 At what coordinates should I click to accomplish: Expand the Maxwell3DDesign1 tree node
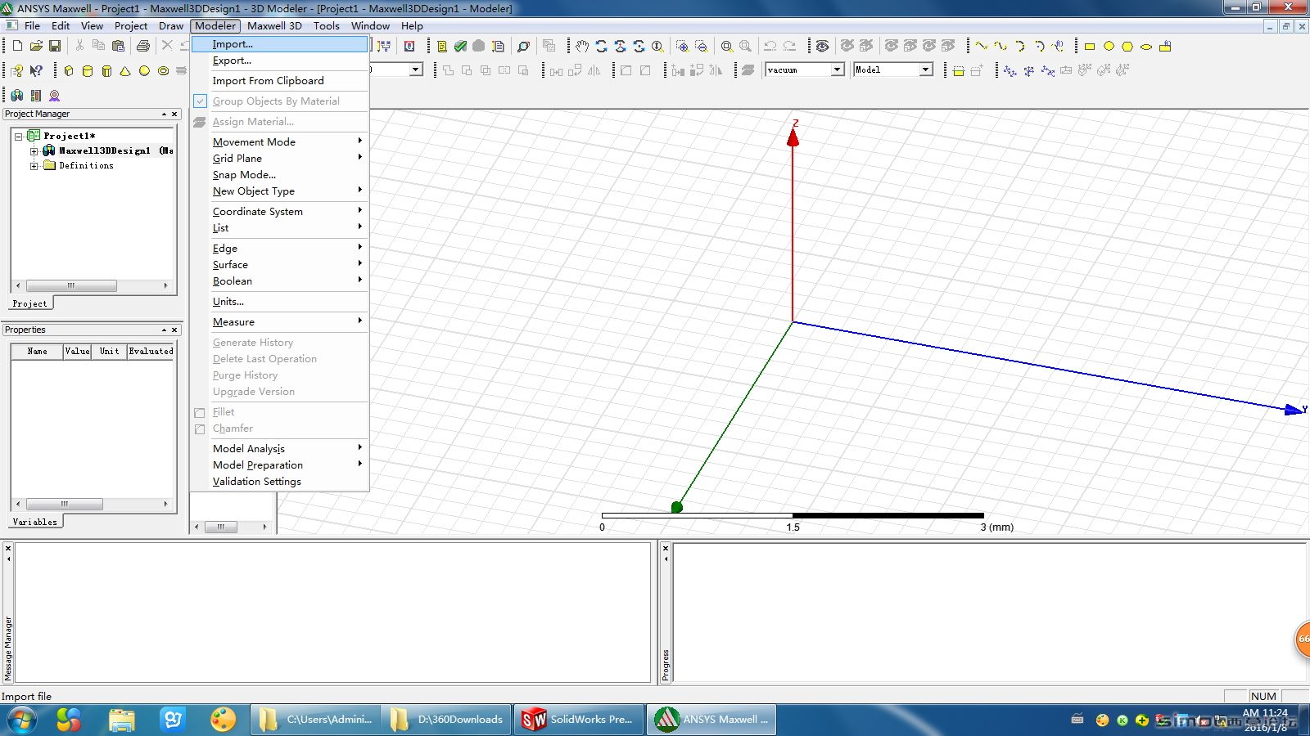point(34,150)
